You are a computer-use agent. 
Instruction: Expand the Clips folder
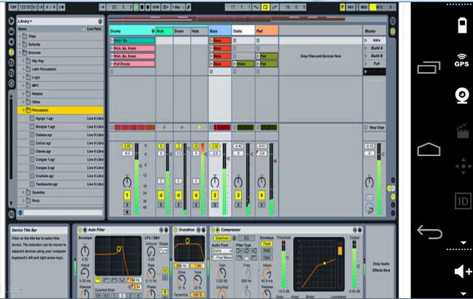20,36
